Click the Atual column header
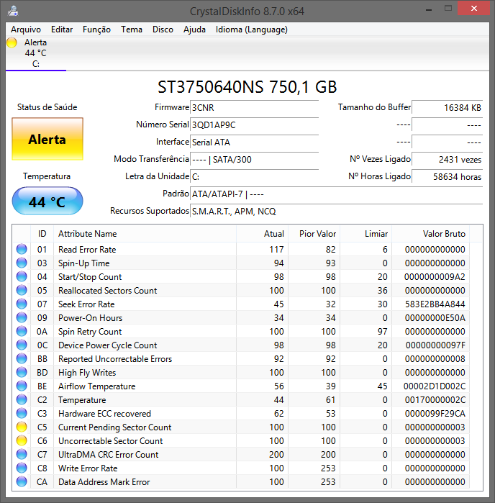The width and height of the screenshot is (495, 503). click(x=263, y=234)
